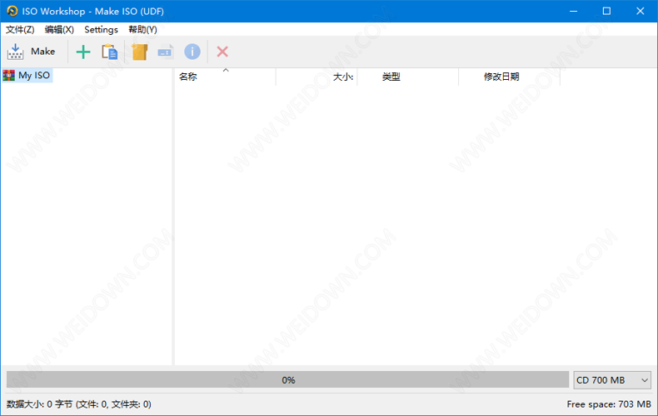Click the Rename icon in the toolbar
Viewport: 658px width, 416px height.
(165, 52)
